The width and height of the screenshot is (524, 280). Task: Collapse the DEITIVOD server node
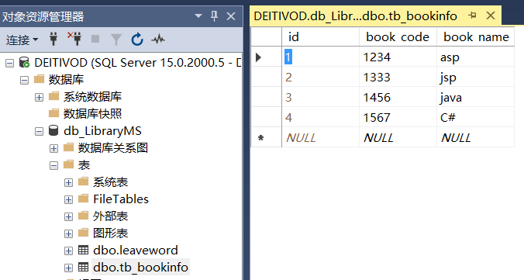10,63
